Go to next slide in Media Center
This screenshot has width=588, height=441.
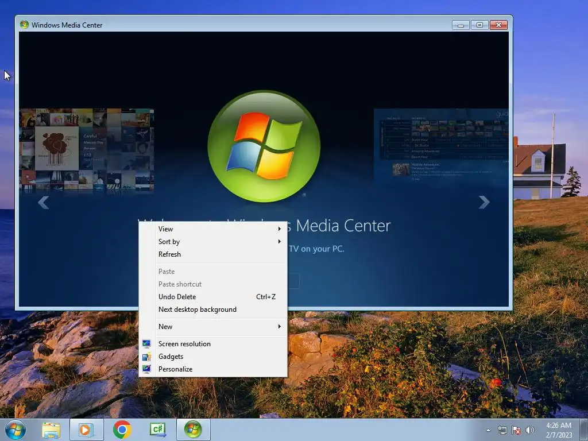click(484, 203)
